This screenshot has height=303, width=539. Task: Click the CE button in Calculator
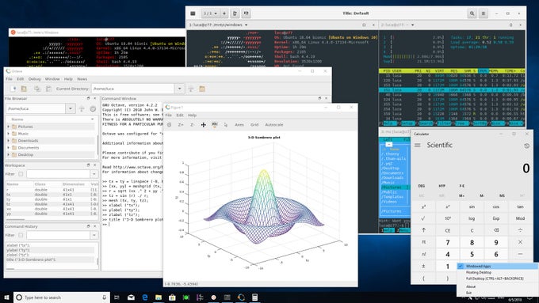coord(448,230)
